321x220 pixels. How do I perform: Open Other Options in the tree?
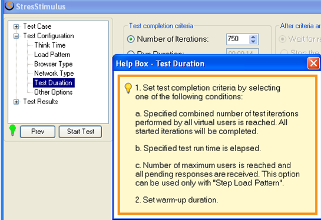pos(54,92)
